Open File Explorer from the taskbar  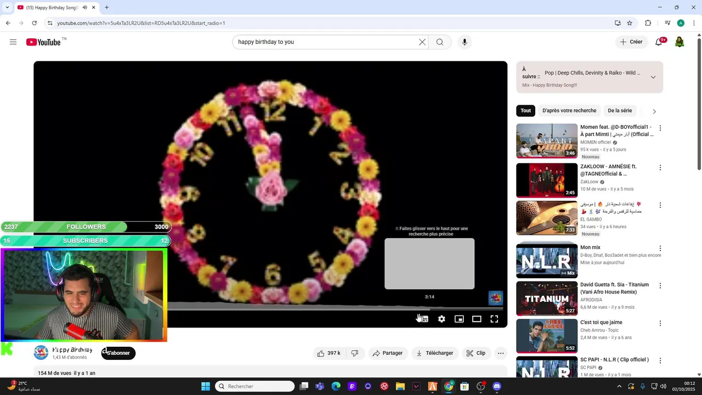point(400,386)
